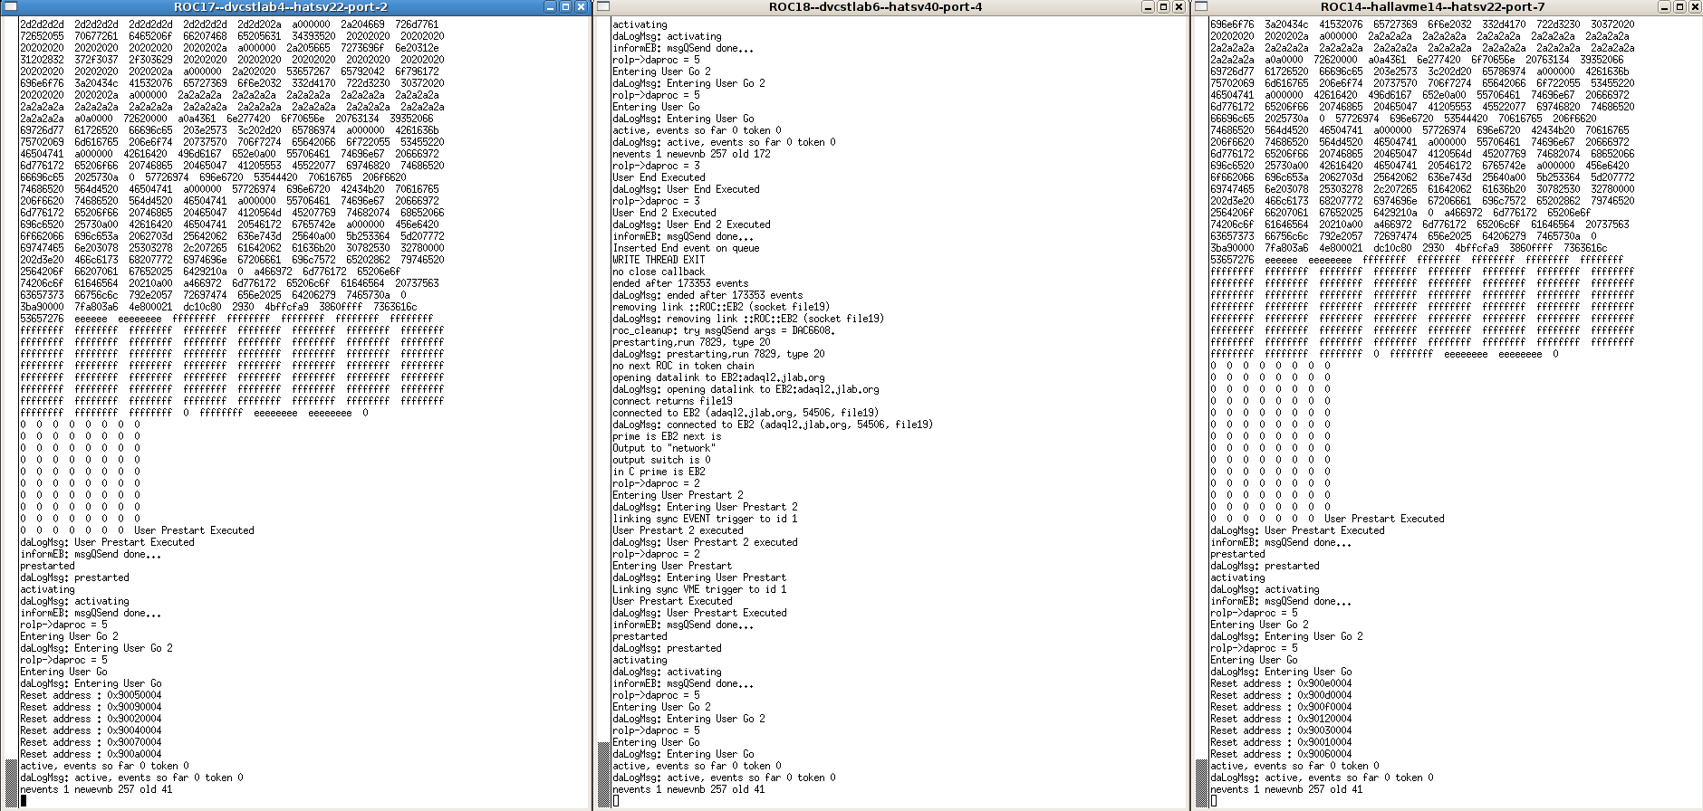Click 'WRITE THREAD EXIT' line in ROC18

(x=659, y=260)
